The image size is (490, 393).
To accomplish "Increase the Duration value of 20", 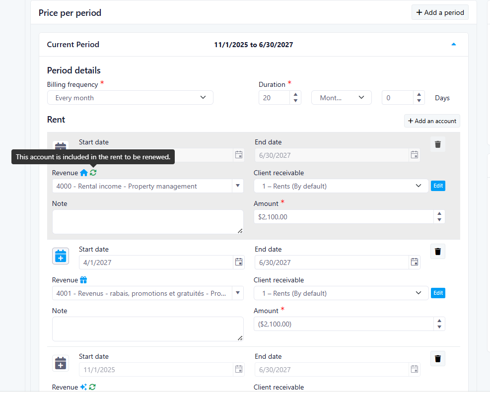I will (x=295, y=94).
